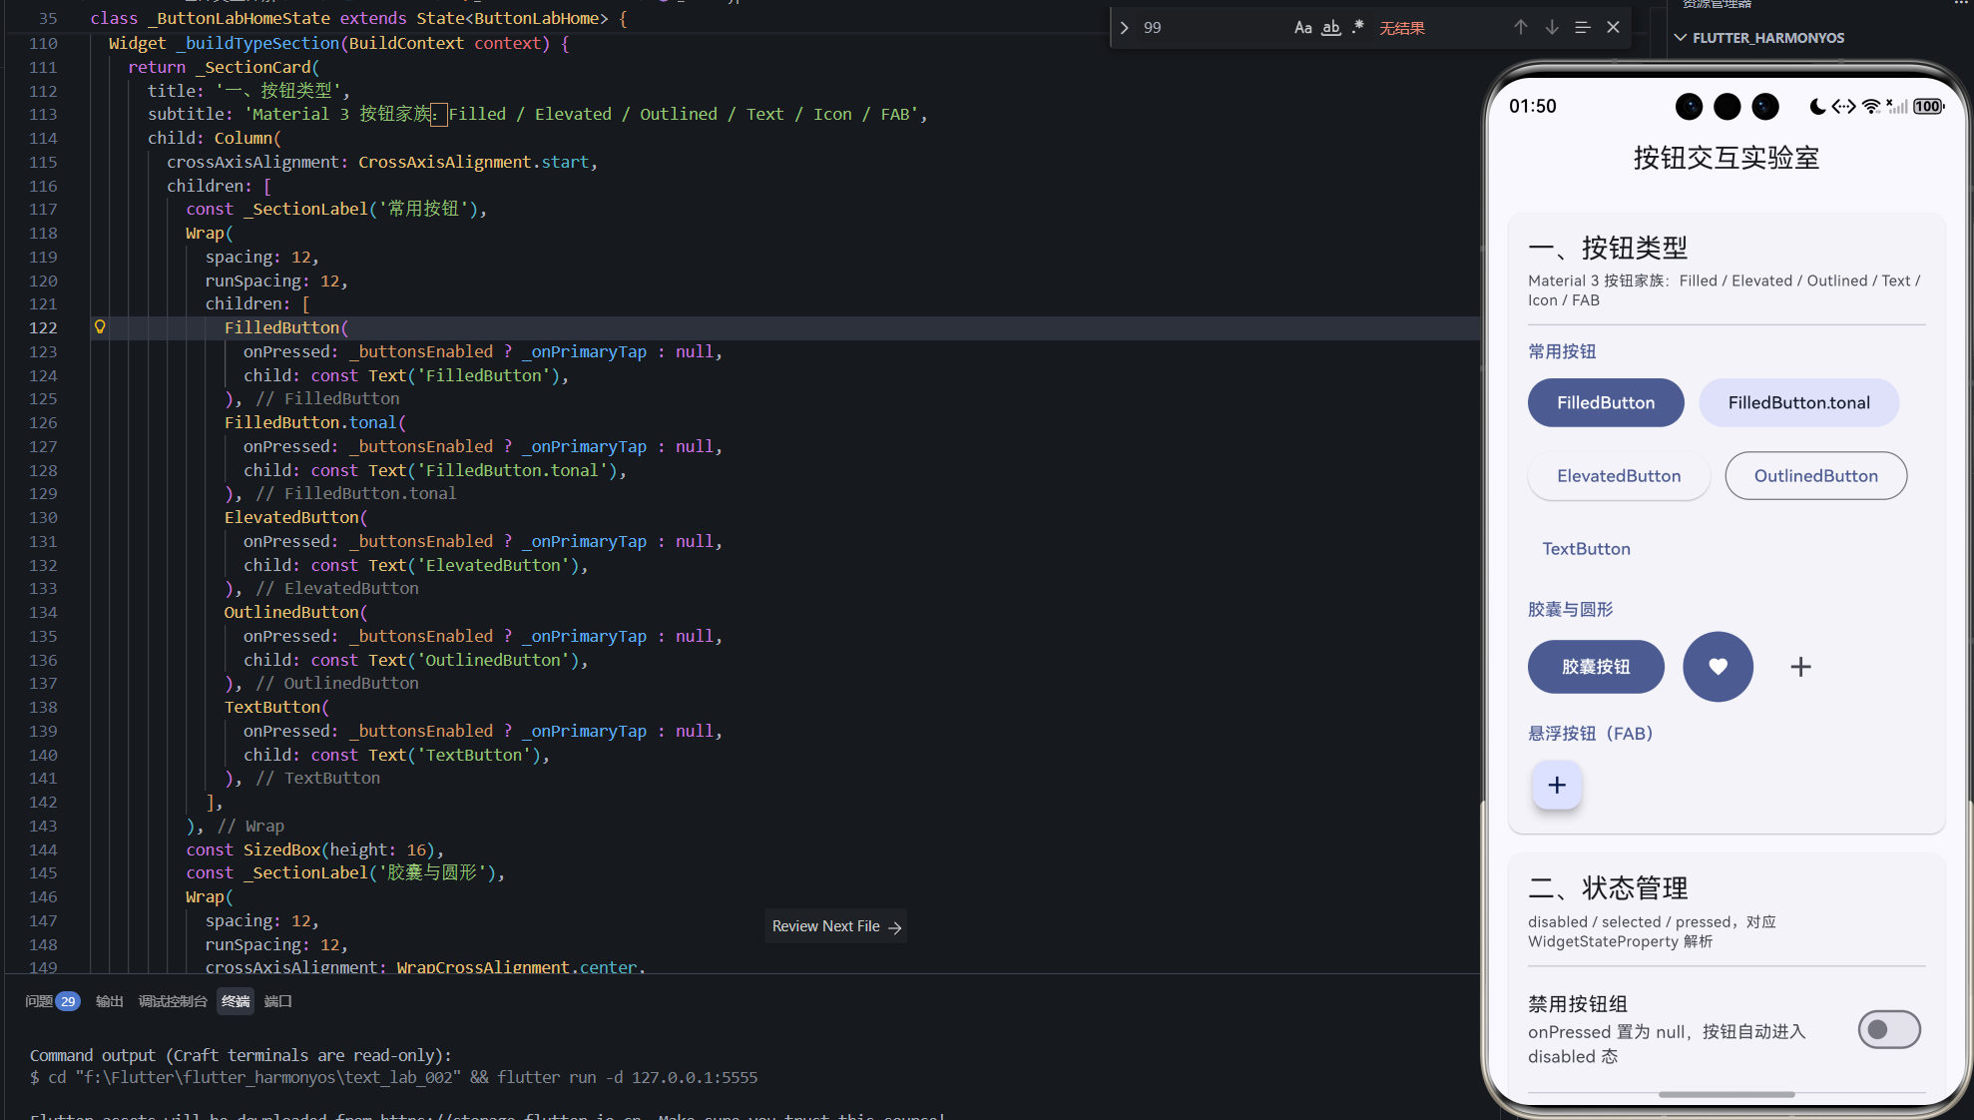1974x1120 pixels.
Task: Click the phone home indicator bar
Action: (x=1727, y=1094)
